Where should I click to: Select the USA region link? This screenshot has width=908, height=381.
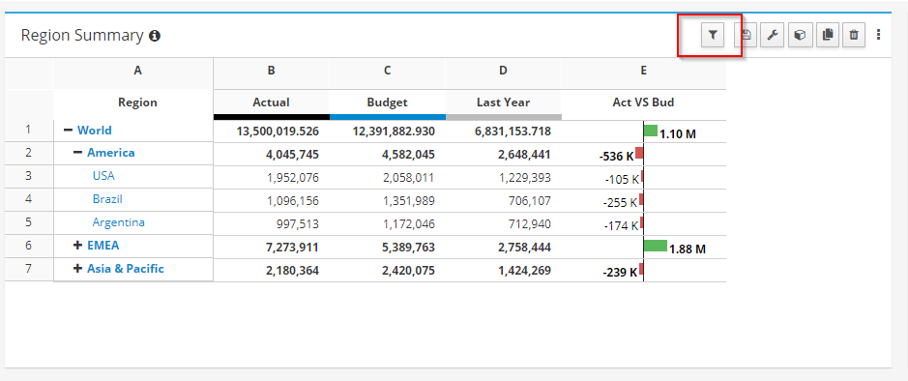click(103, 176)
